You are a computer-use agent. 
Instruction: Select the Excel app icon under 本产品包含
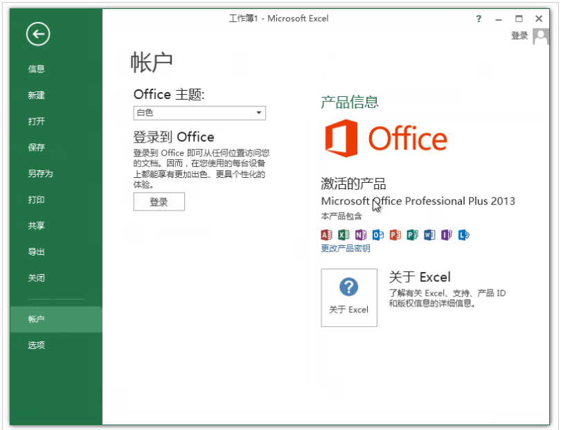pyautogui.click(x=343, y=234)
